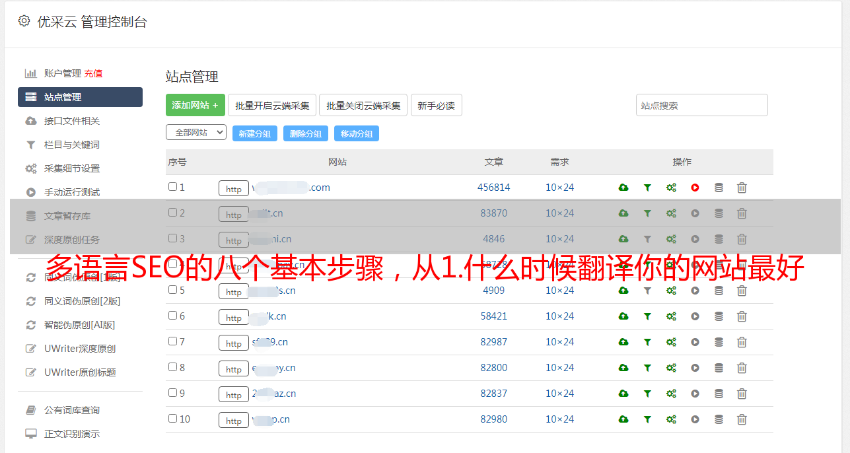Click the 移动分组 button
The image size is (850, 453).
pyautogui.click(x=357, y=133)
